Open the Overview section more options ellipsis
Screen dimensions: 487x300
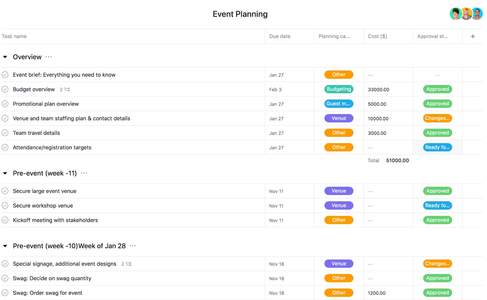click(48, 57)
